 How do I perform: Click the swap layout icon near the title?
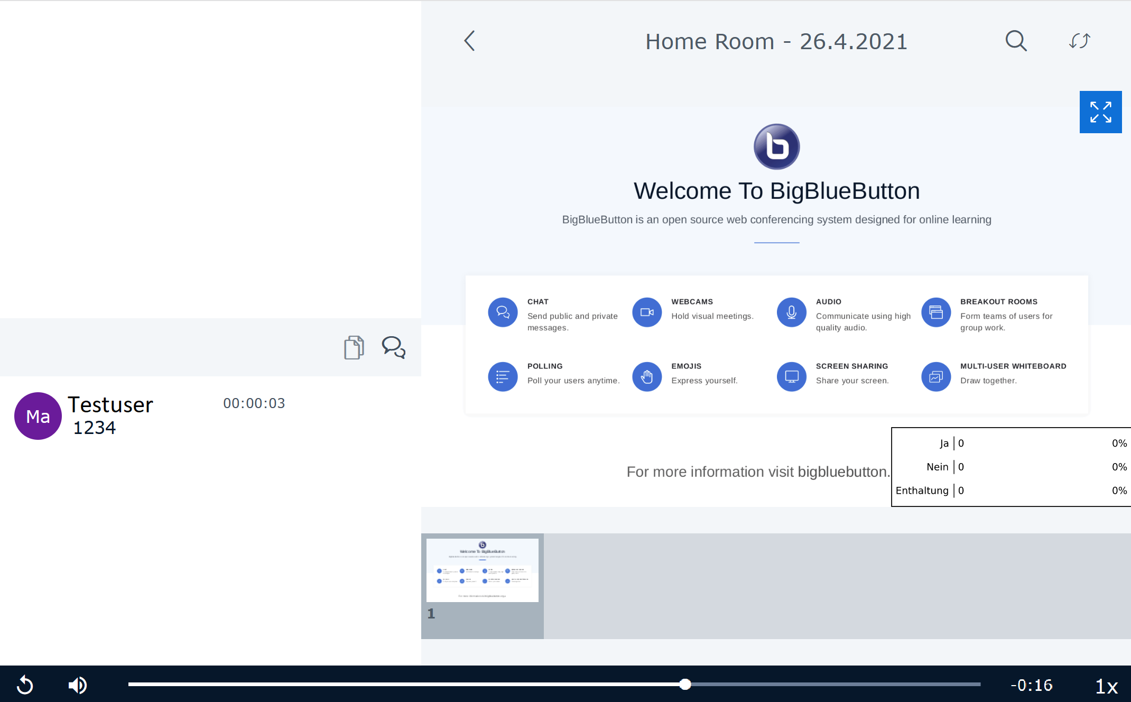(x=1079, y=41)
